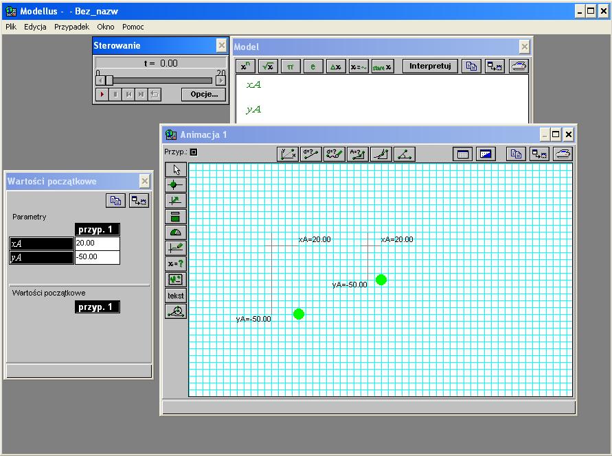Copy icon in Wartości początkowe window
612x456 pixels.
(x=115, y=201)
